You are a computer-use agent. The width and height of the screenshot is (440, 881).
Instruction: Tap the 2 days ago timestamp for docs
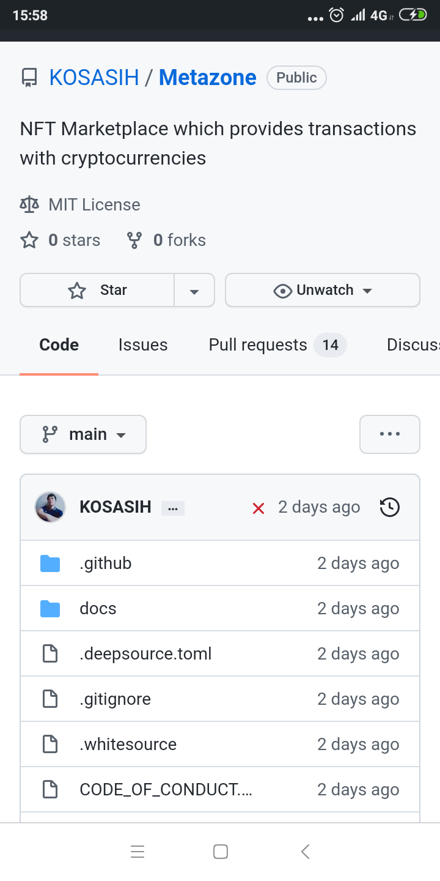[358, 609]
